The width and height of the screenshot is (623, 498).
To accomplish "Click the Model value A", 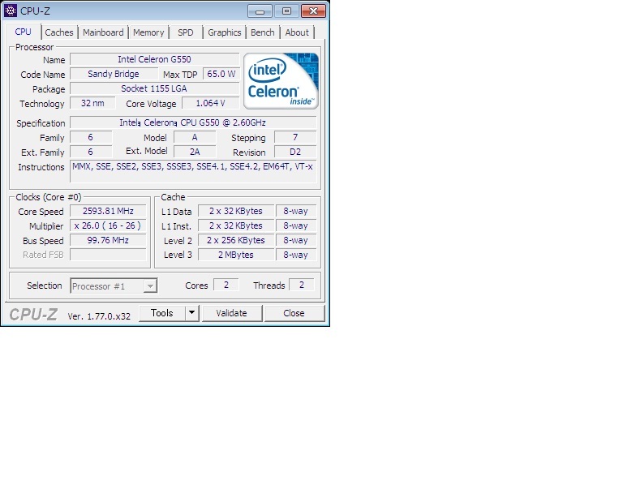I will [195, 137].
